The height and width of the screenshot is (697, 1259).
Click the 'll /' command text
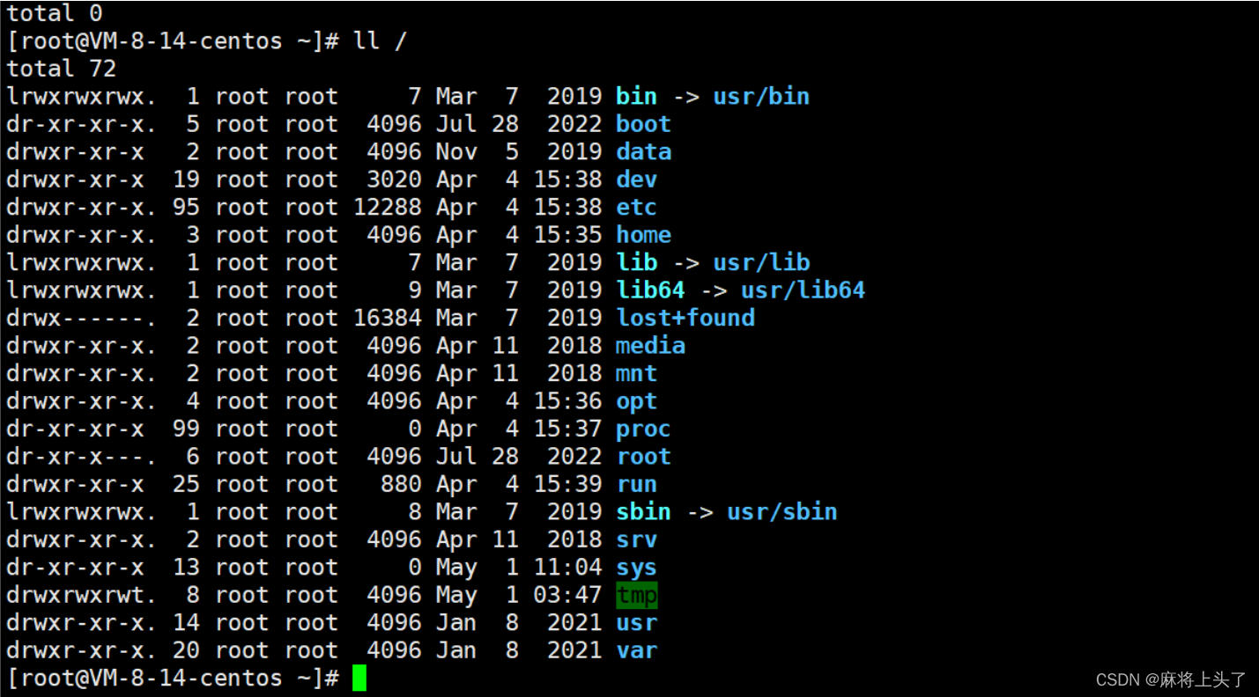[380, 40]
